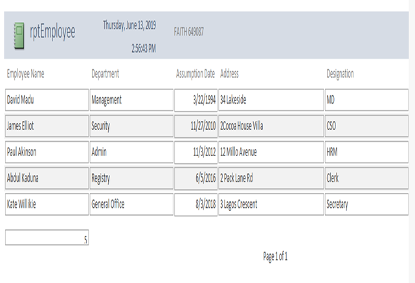Click the record count box showing 5
Screen dimensions: 415x283
(47, 238)
